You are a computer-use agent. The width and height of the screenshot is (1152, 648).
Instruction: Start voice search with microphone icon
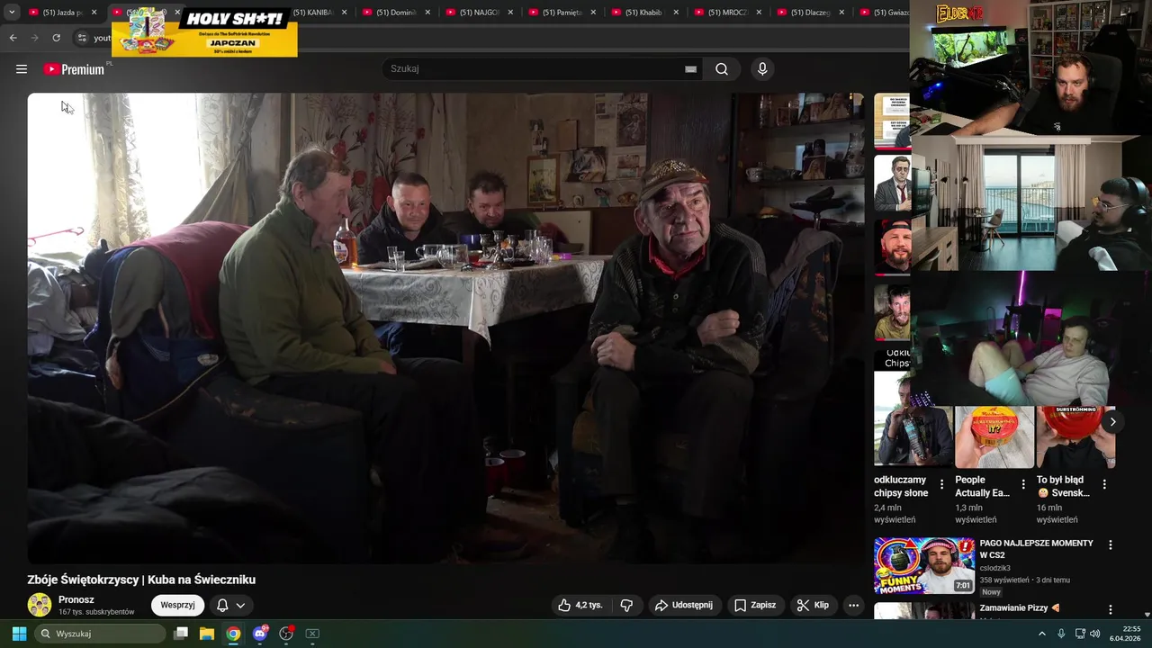click(762, 69)
